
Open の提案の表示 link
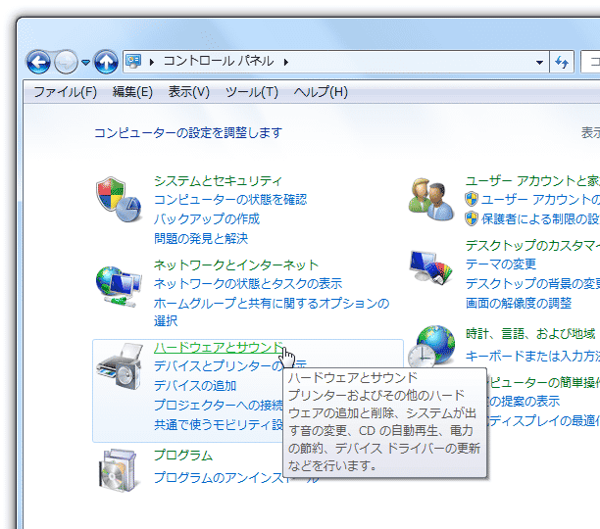[525, 401]
